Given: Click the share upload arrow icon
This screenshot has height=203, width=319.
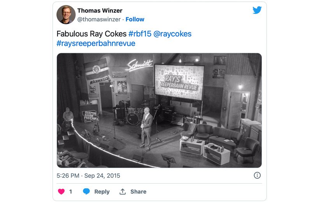Looking at the screenshot, I should click(123, 191).
